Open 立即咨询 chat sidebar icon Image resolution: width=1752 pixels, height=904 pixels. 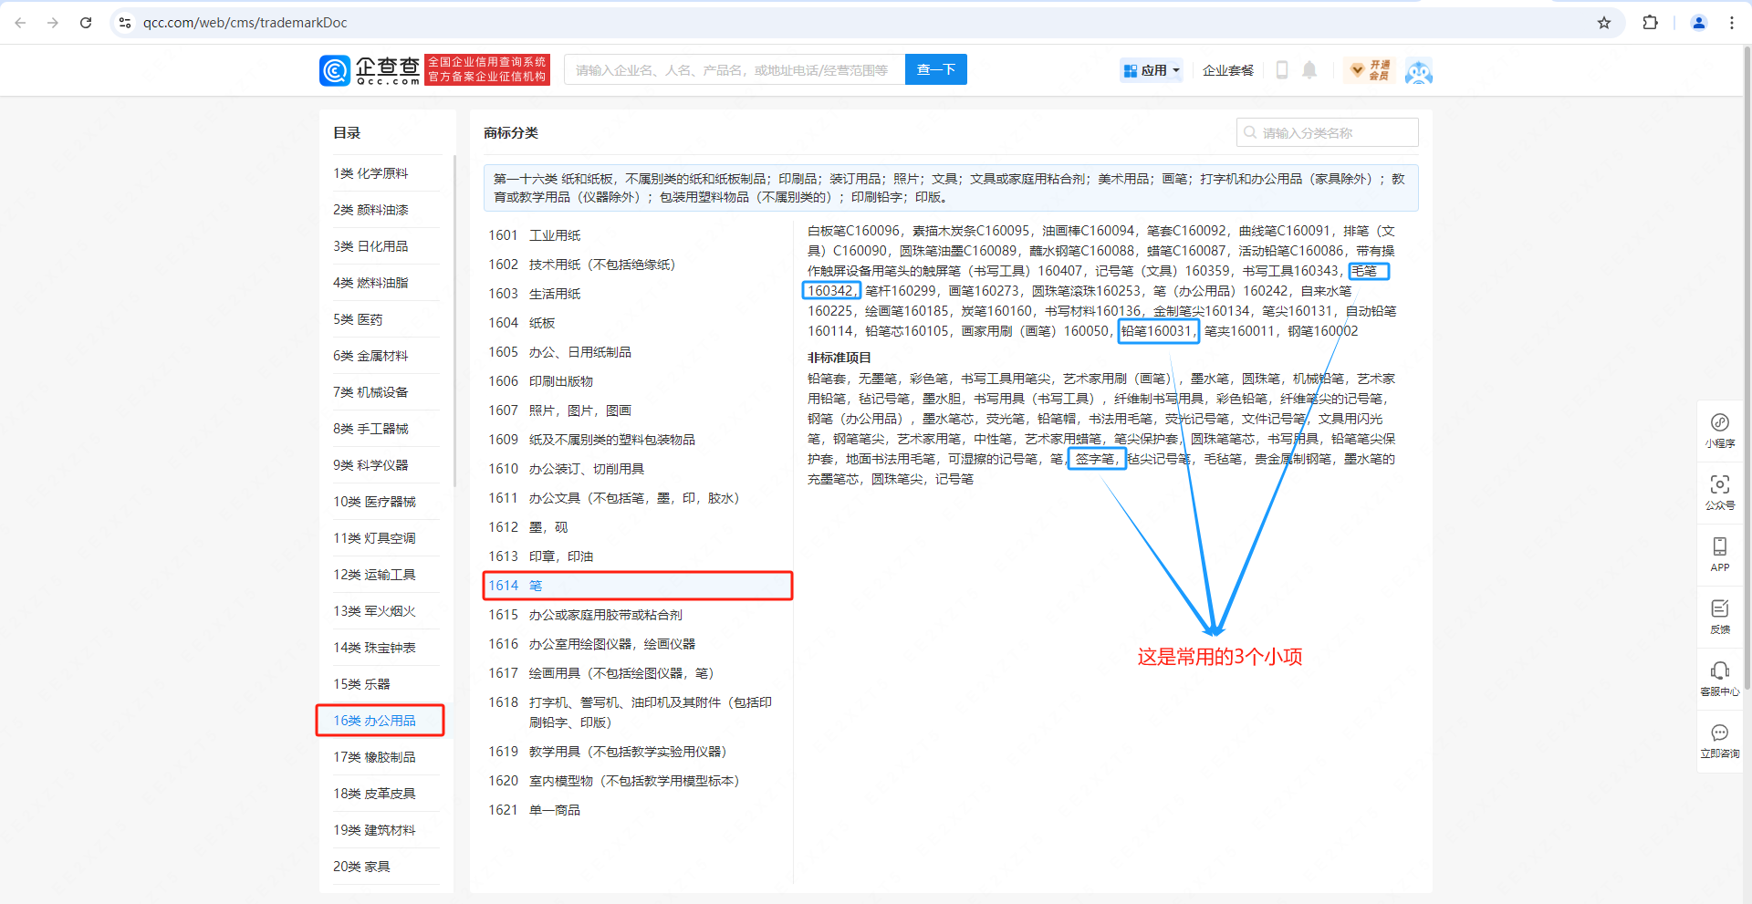click(1720, 741)
